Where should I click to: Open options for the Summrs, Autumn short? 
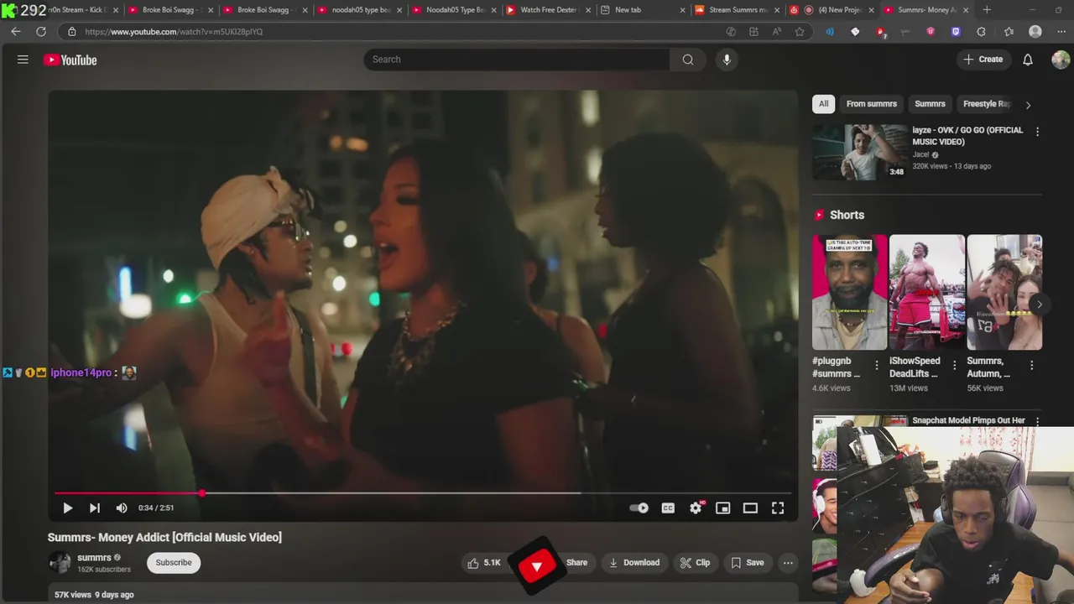point(1031,366)
